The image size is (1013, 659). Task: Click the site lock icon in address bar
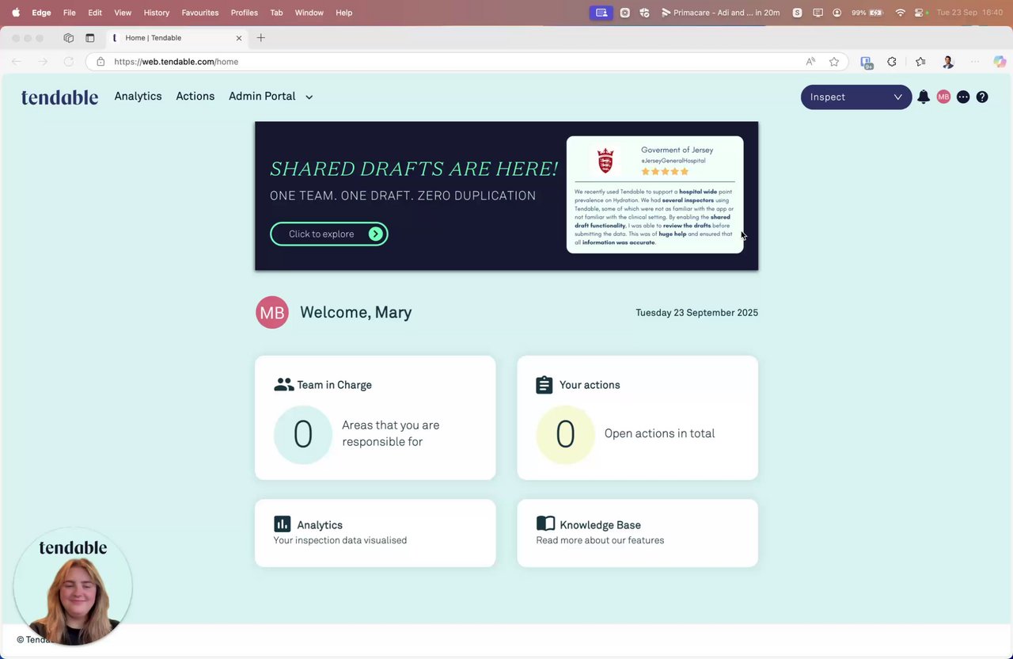(101, 62)
